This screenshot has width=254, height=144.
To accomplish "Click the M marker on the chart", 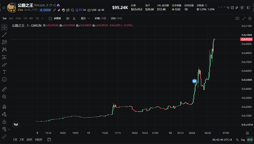I will click(194, 81).
